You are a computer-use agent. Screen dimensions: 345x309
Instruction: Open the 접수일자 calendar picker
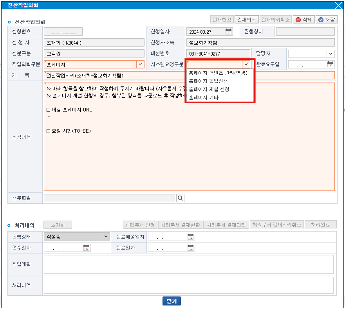click(87, 248)
